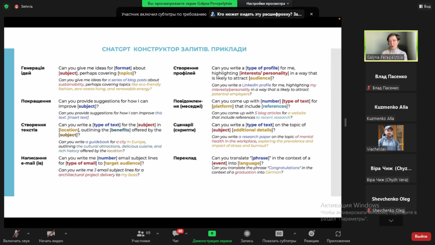The height and width of the screenshot is (245, 435).
Task: Expand audio options arrow beside microphone
Action: click(x=28, y=234)
